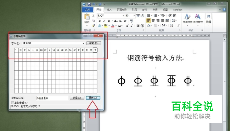Viewport: 230px width, 131px height.
Task: Toggle Strikethrough (abc) formatting
Action: pos(116,21)
